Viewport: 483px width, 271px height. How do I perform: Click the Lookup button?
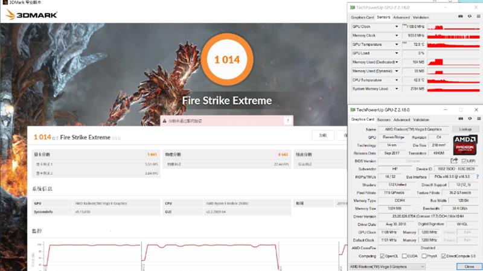click(465, 129)
